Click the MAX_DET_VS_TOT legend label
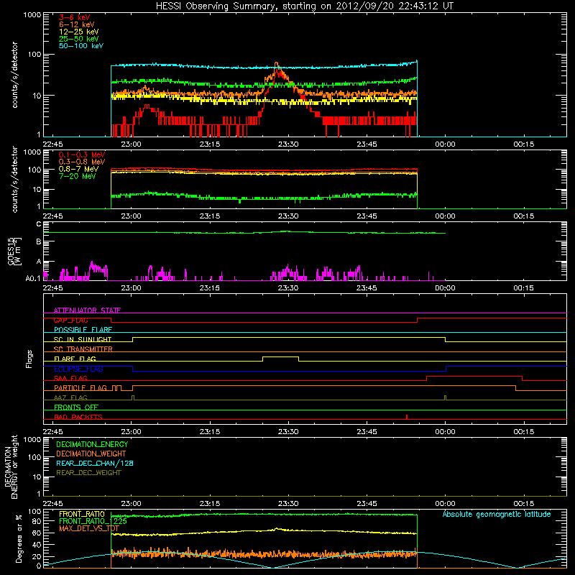This screenshot has height=575, width=575. pos(88,528)
